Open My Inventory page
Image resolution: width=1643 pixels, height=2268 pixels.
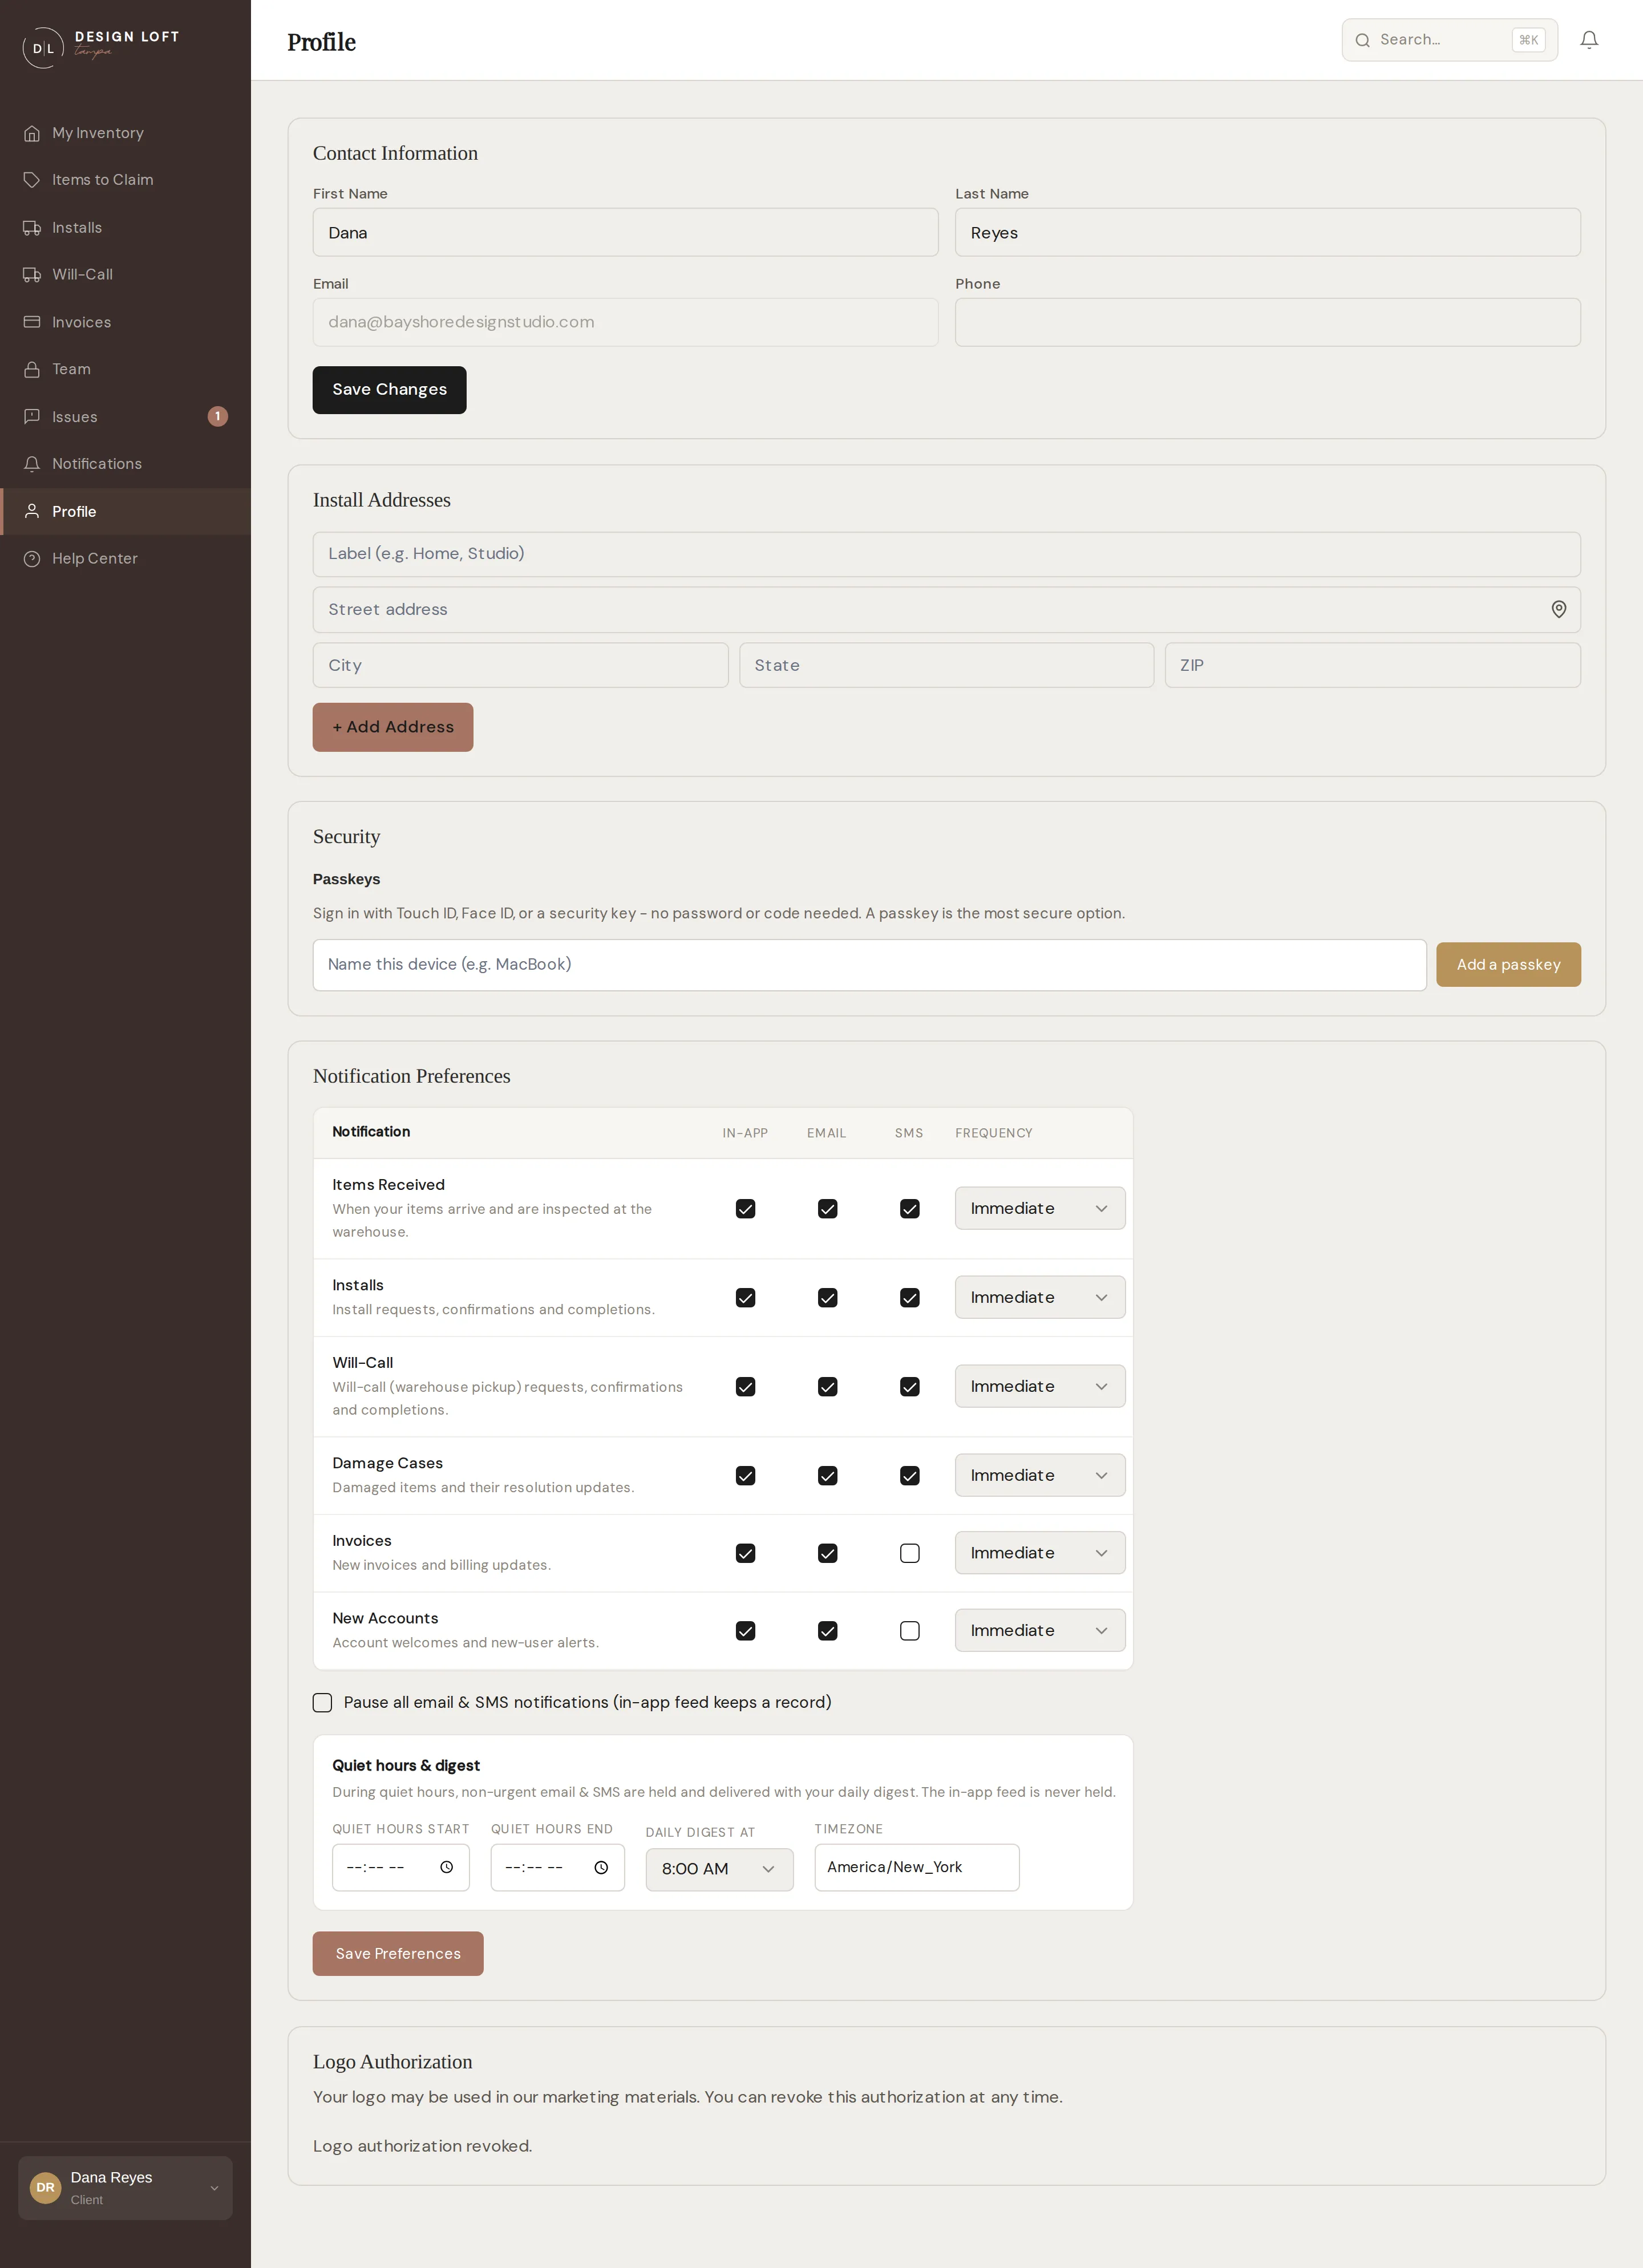pos(125,133)
